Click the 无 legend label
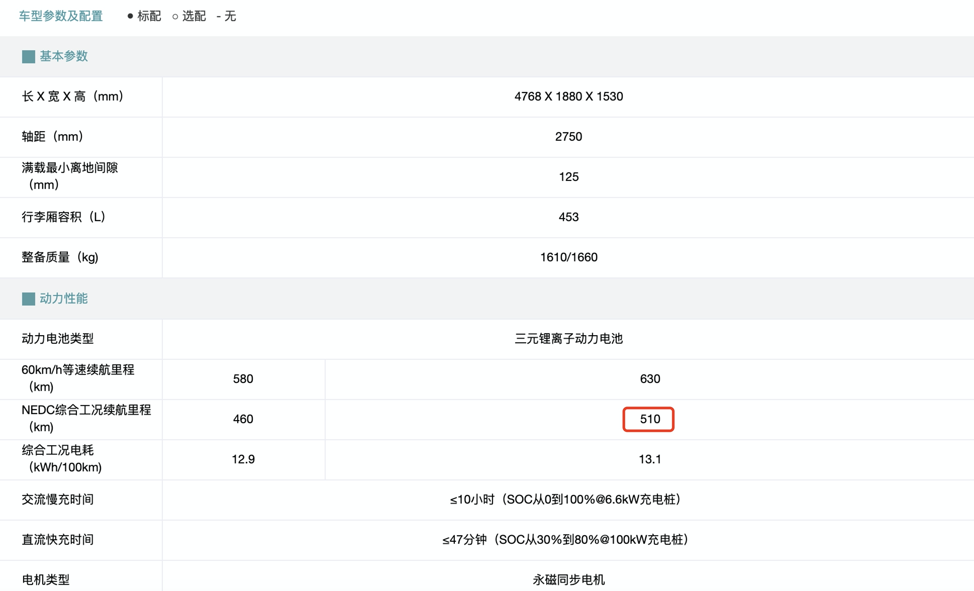 coord(230,16)
